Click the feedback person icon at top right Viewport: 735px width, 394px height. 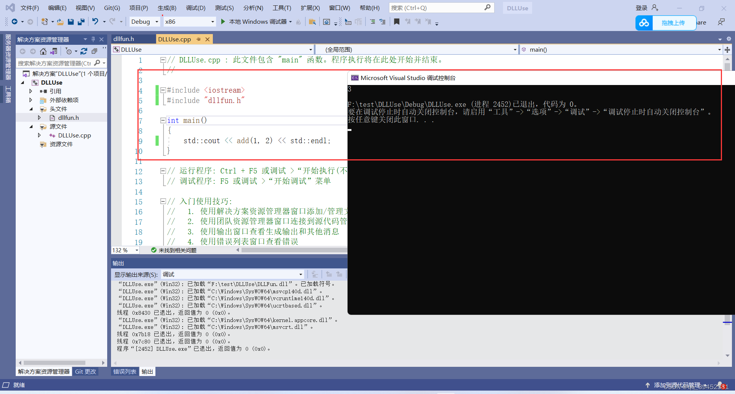point(721,22)
